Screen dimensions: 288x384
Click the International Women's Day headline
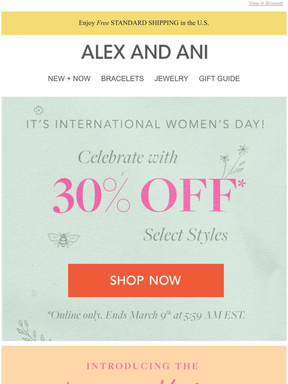(145, 124)
